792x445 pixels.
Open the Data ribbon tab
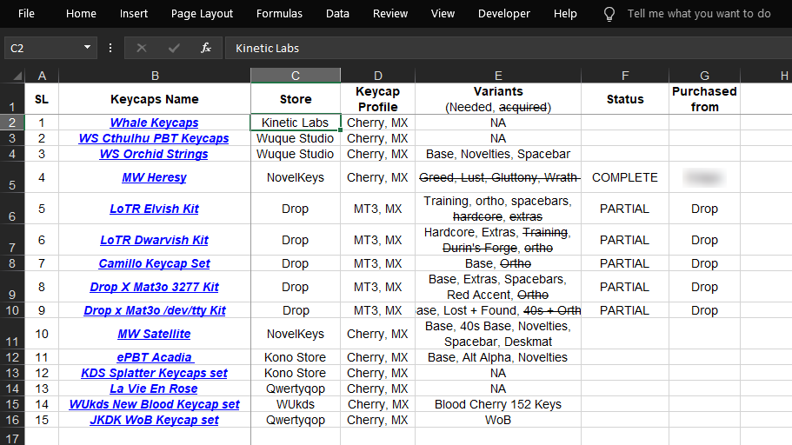pos(337,14)
